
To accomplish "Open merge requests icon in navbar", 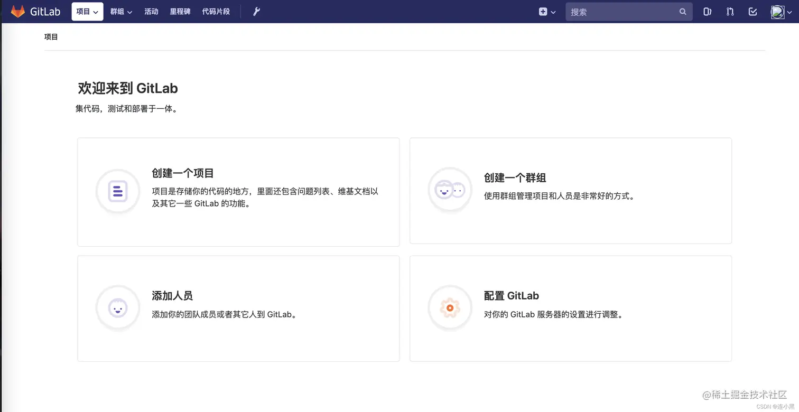I will click(x=730, y=12).
